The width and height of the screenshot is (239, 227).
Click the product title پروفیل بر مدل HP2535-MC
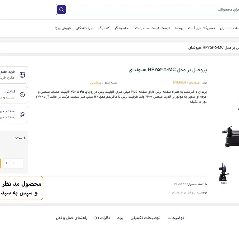coord(168,70)
